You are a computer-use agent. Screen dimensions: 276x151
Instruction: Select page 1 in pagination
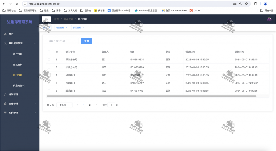(84, 105)
